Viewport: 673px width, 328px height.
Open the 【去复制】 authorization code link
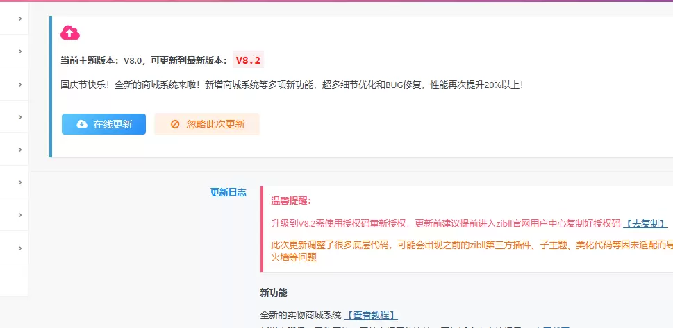645,223
